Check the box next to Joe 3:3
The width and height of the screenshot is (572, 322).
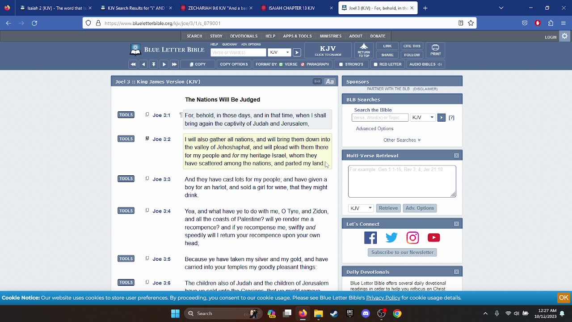tap(147, 179)
